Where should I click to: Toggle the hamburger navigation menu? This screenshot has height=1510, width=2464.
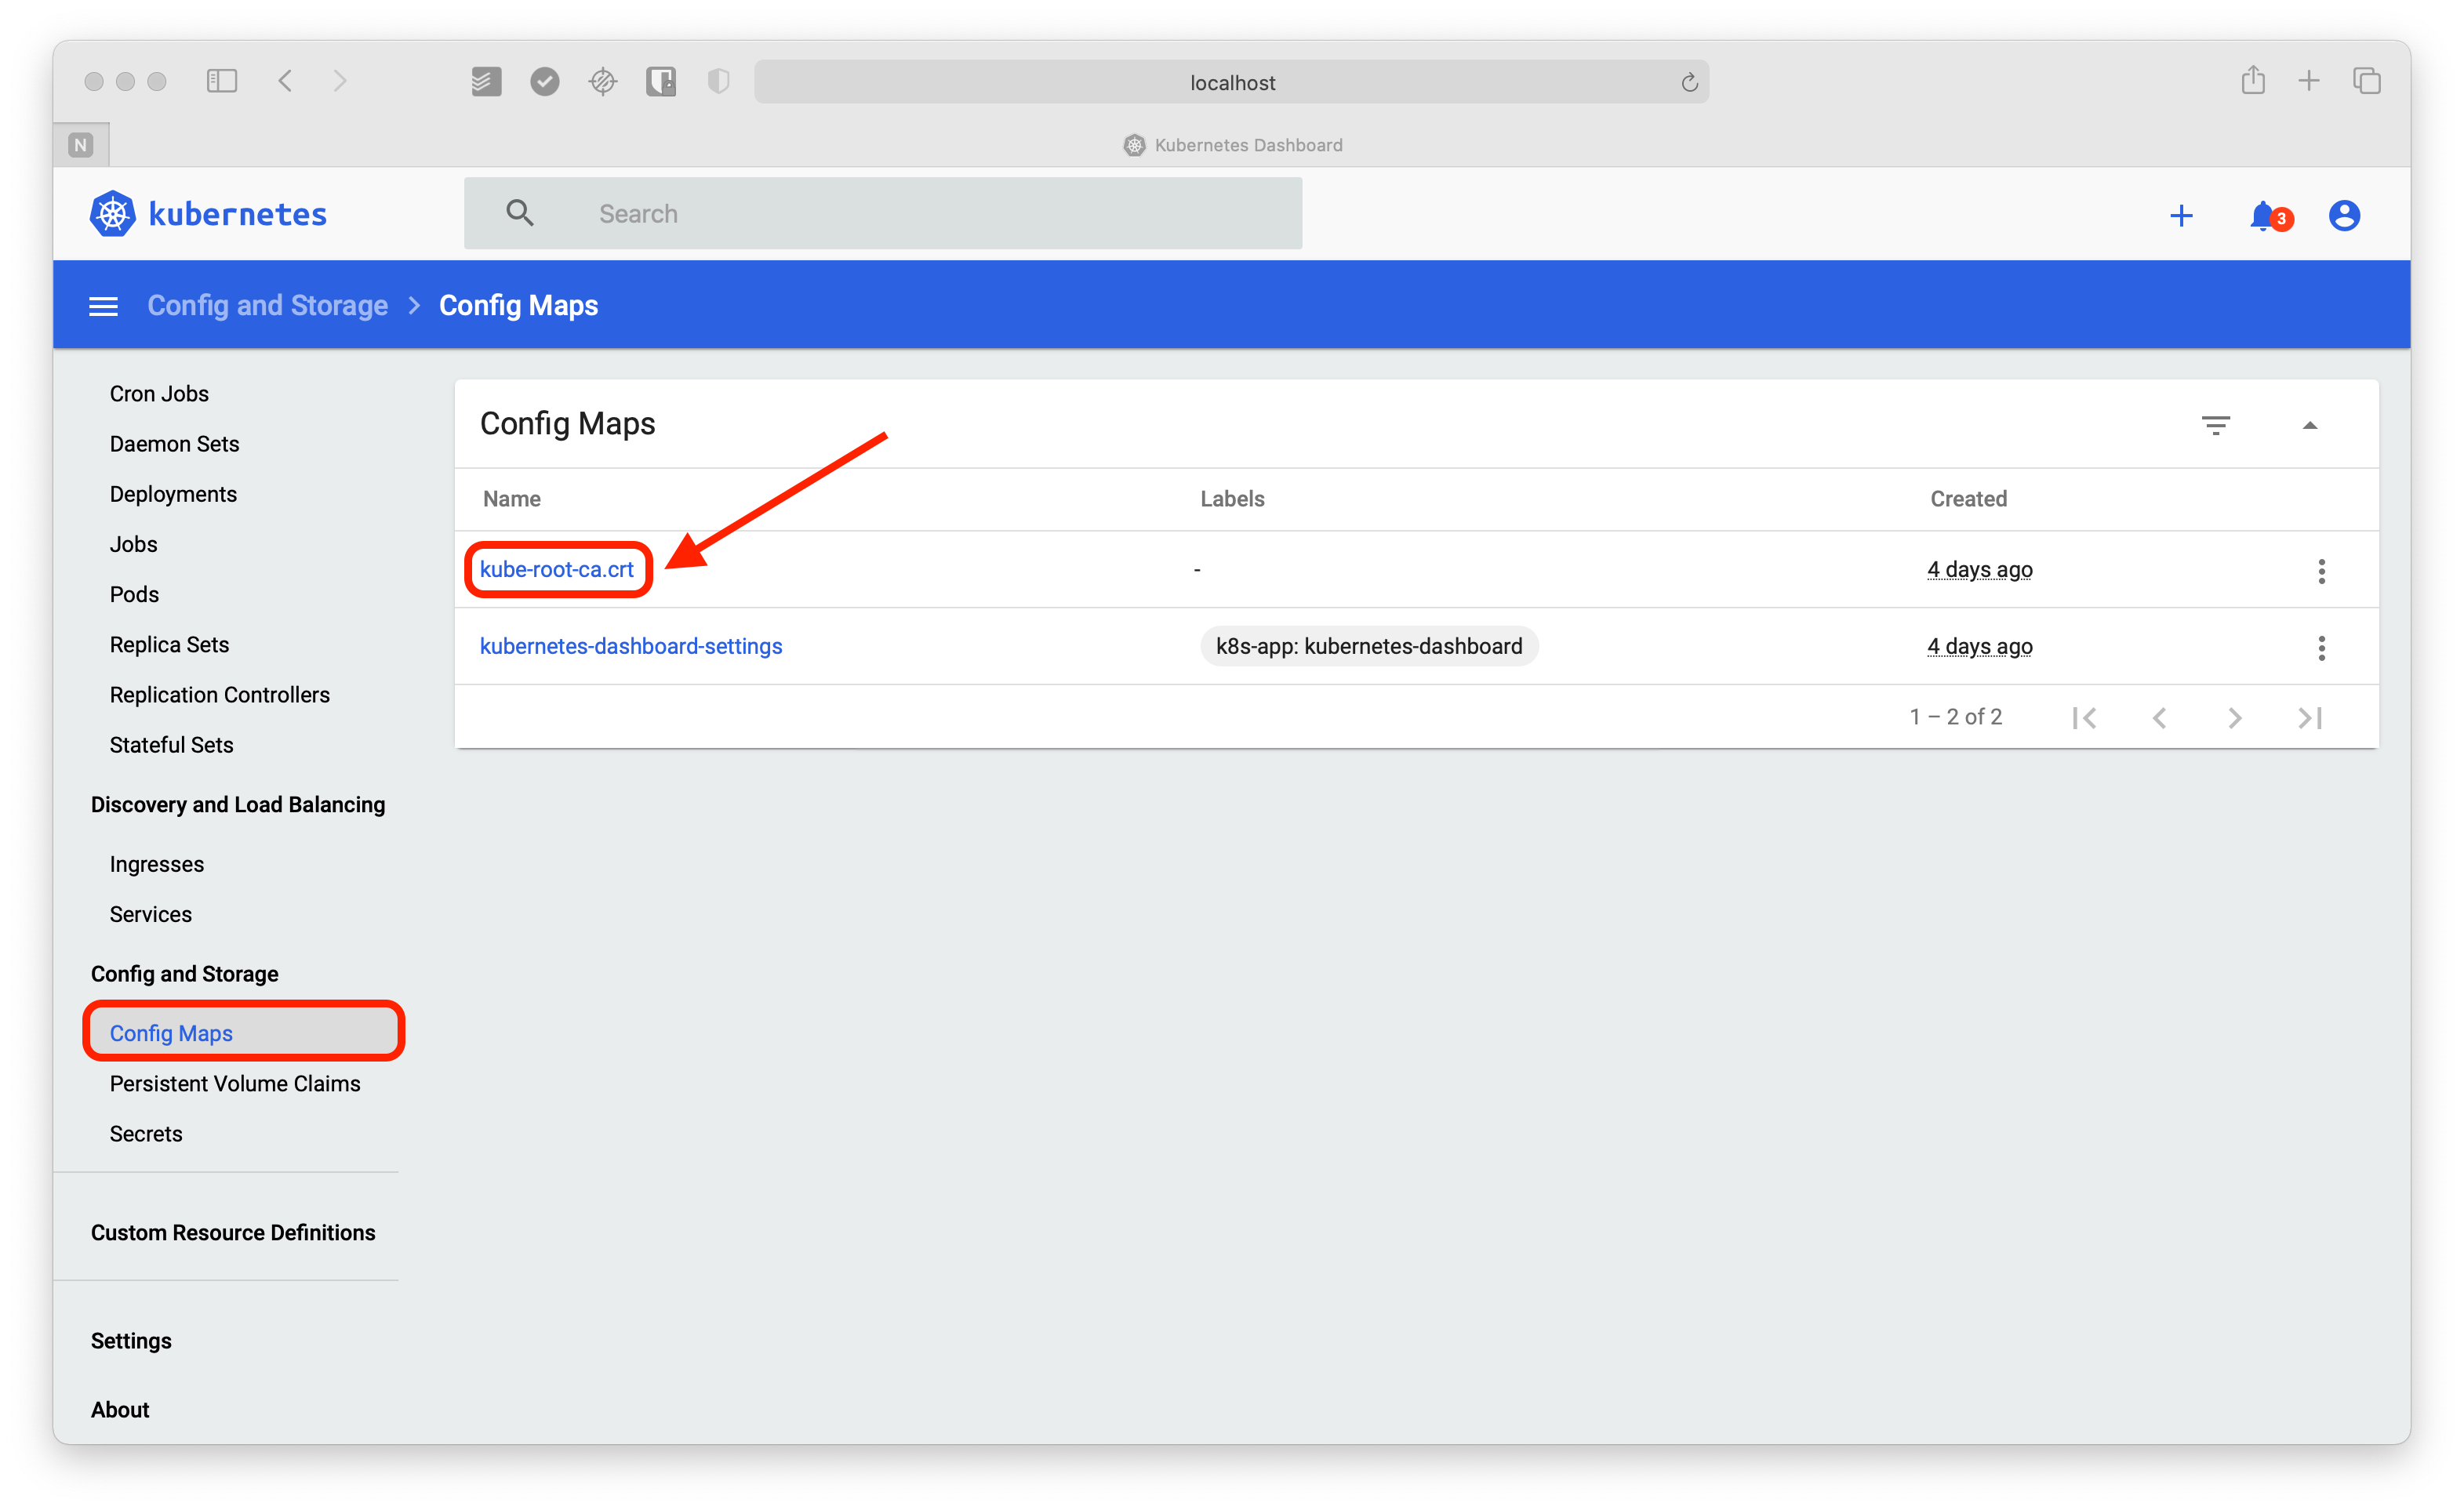103,306
